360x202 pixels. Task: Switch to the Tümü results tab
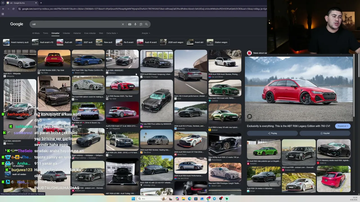[46, 33]
